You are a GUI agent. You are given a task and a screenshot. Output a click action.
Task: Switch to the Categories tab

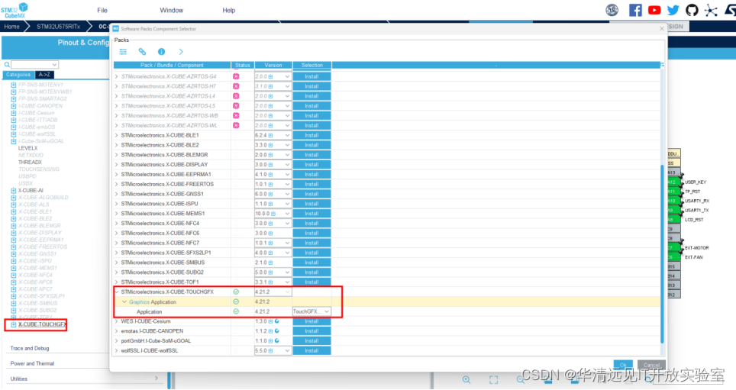[18, 75]
